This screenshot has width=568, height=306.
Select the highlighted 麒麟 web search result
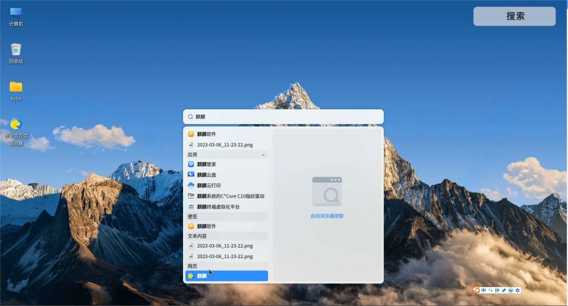[227, 276]
